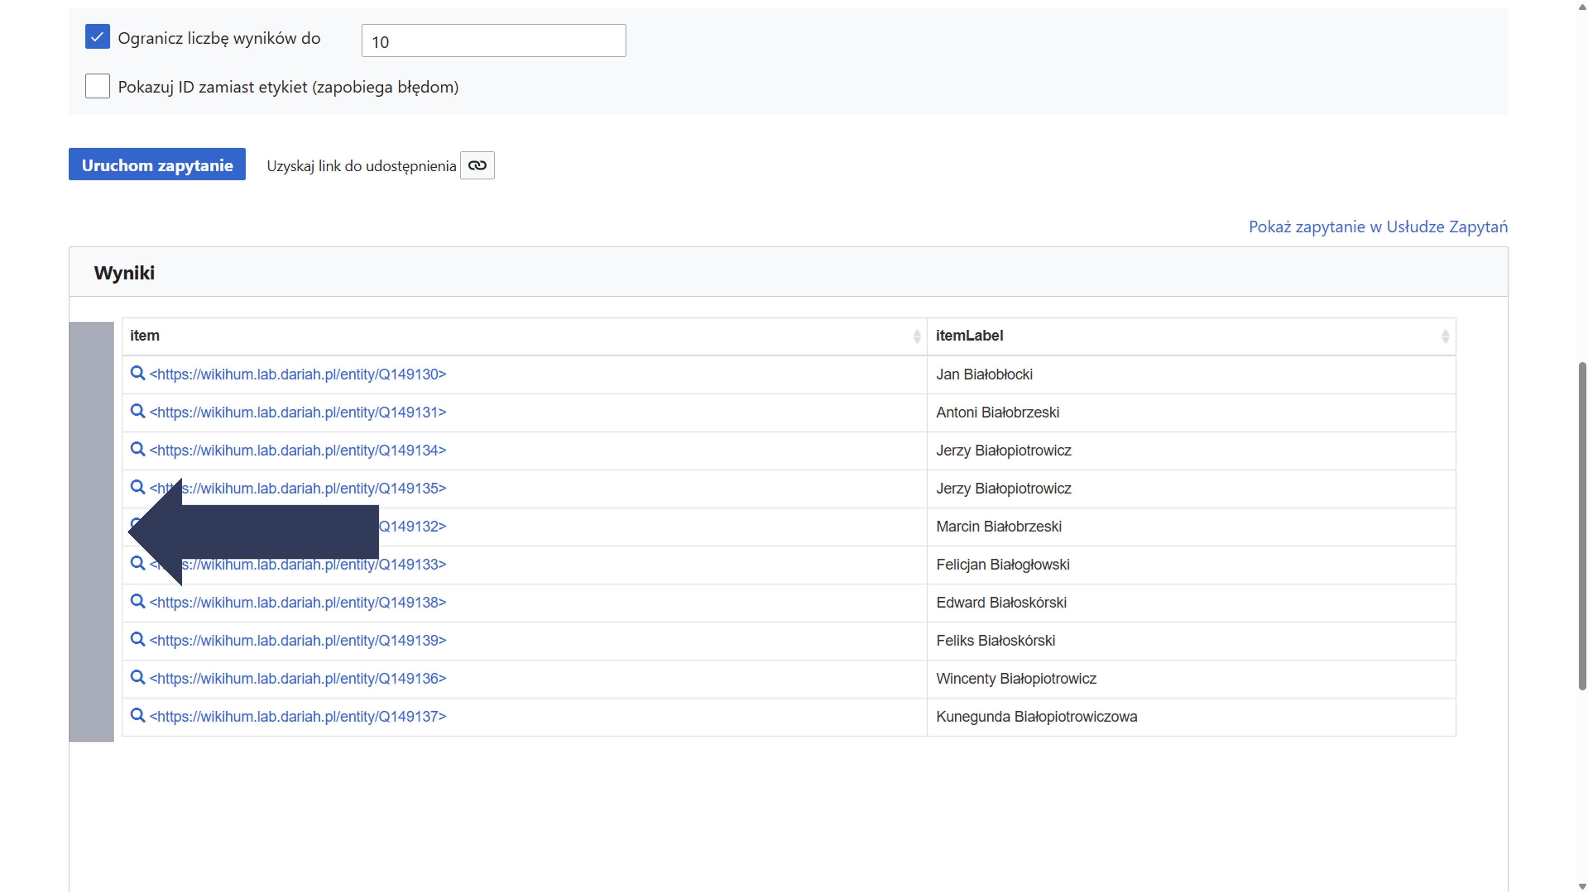Click magnifier icon beside entity Q149138

[138, 602]
